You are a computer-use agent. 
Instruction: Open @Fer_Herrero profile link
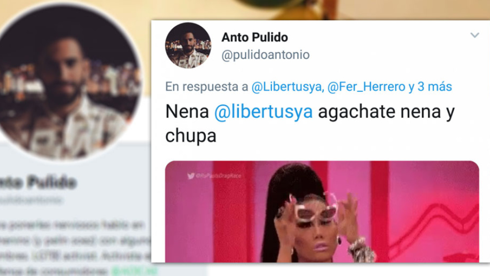coord(366,87)
